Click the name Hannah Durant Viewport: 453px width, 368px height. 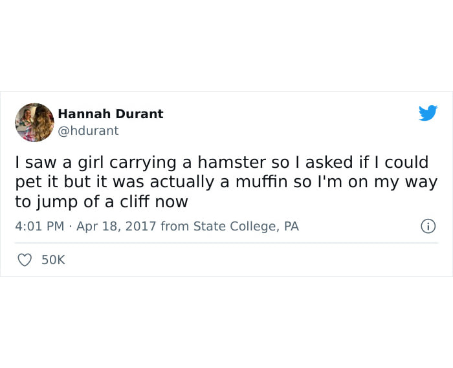110,114
